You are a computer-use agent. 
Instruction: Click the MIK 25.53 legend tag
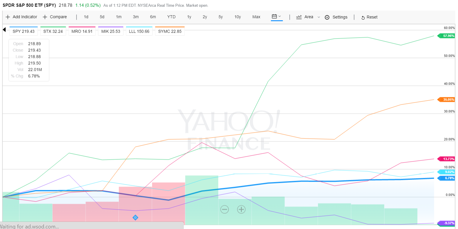[111, 31]
